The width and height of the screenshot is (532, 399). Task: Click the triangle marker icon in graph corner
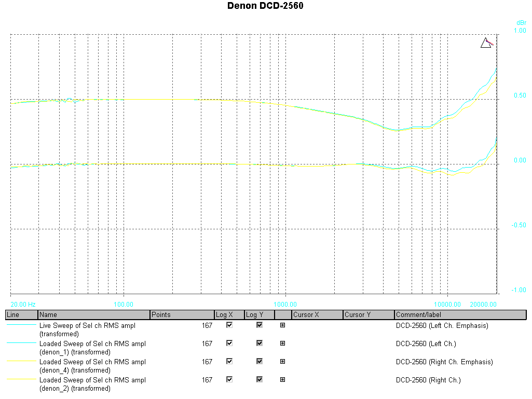[x=486, y=43]
